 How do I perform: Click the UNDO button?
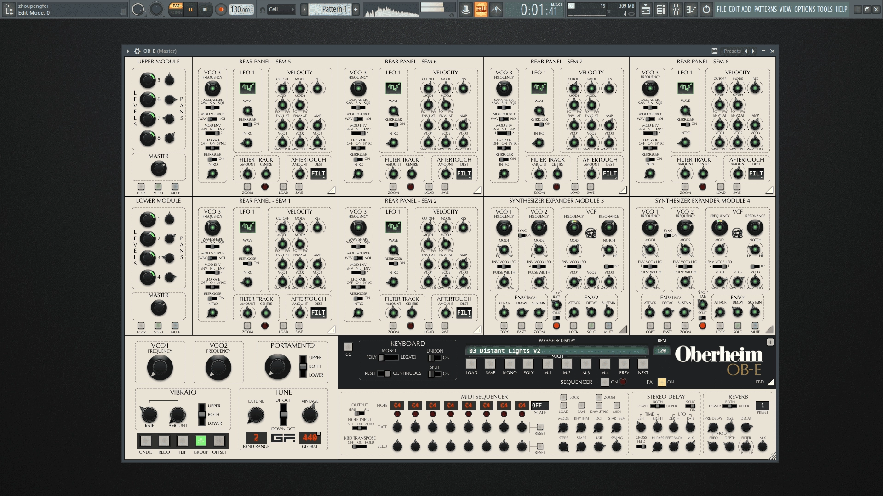[x=146, y=441]
